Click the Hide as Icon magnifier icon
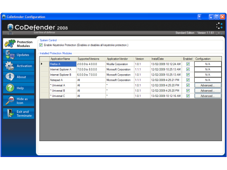Viewport: 227px width, 170px height. pyautogui.click(x=10, y=101)
